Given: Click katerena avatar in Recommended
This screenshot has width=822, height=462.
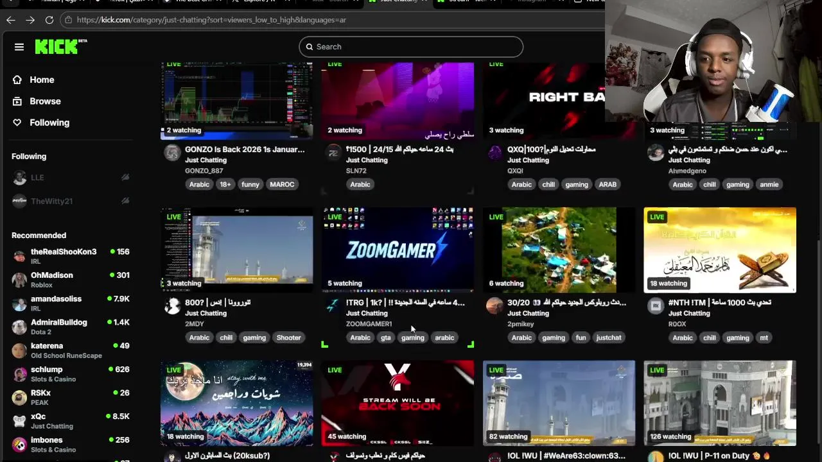Looking at the screenshot, I should (20, 350).
